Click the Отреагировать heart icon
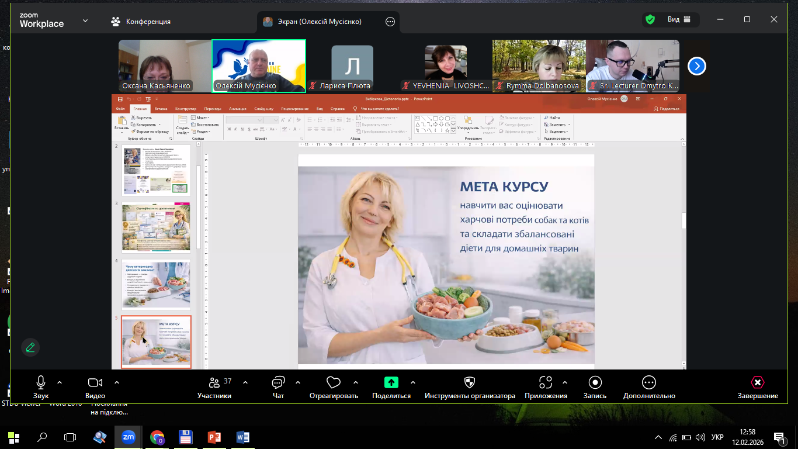Viewport: 798px width, 449px height. coord(334,382)
